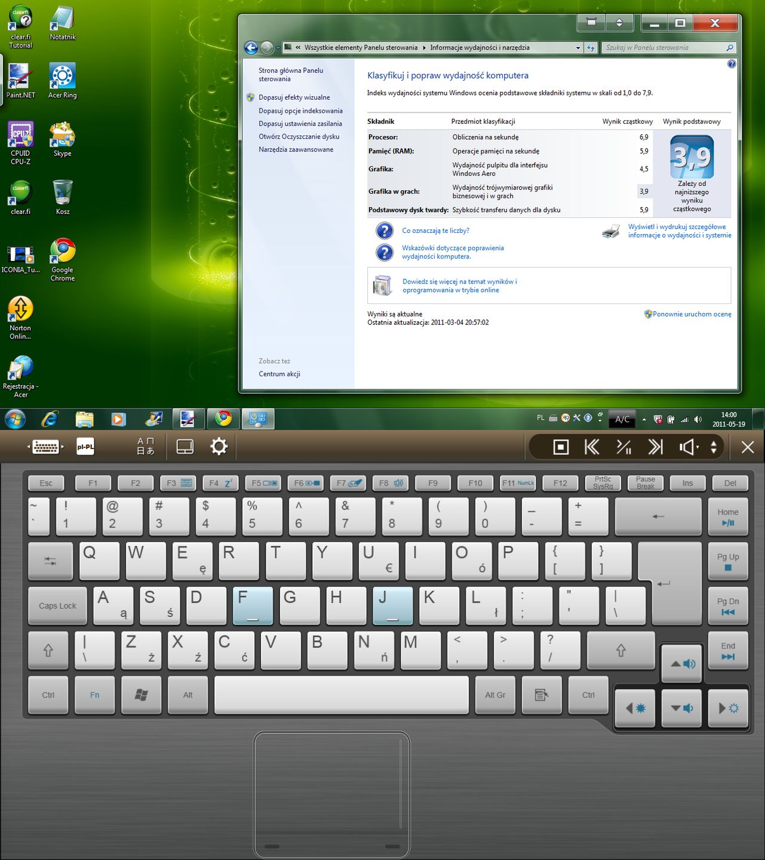Click the Szukaj w Panelu sterowania field

point(668,48)
